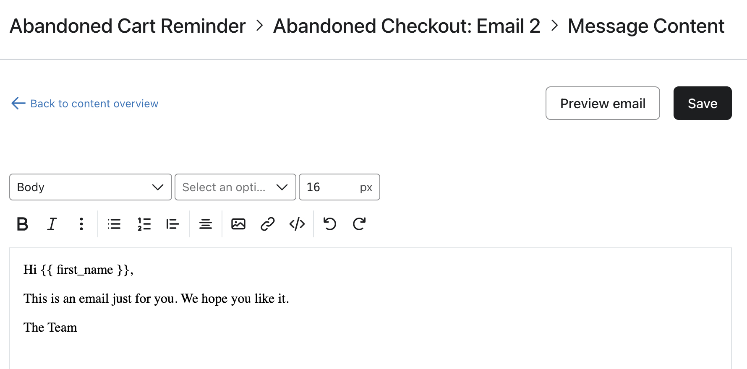Insert an image into the email
747x369 pixels.
[x=238, y=224]
